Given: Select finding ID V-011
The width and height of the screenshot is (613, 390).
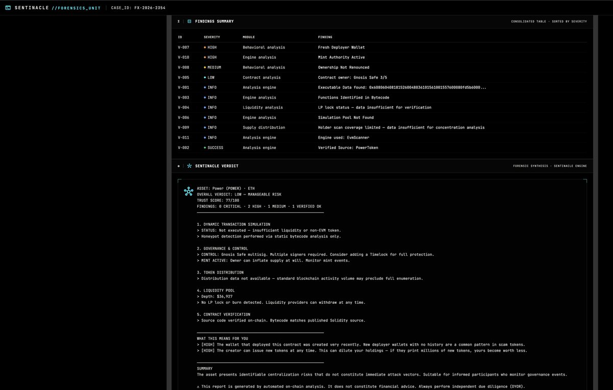Looking at the screenshot, I should click(183, 138).
